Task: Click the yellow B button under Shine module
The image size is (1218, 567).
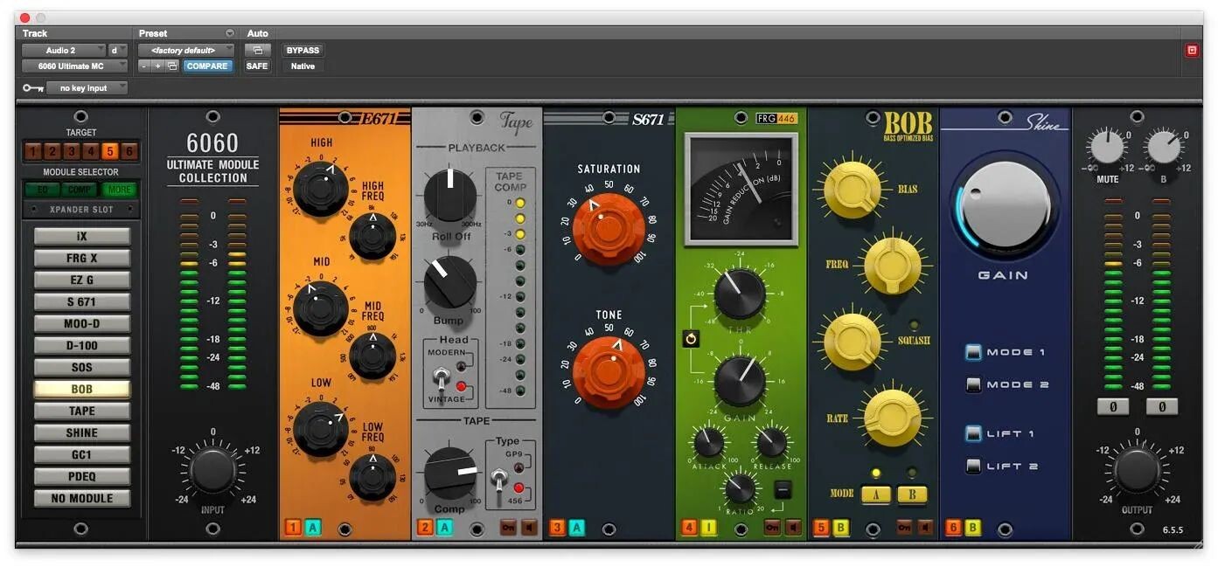Action: (x=973, y=528)
